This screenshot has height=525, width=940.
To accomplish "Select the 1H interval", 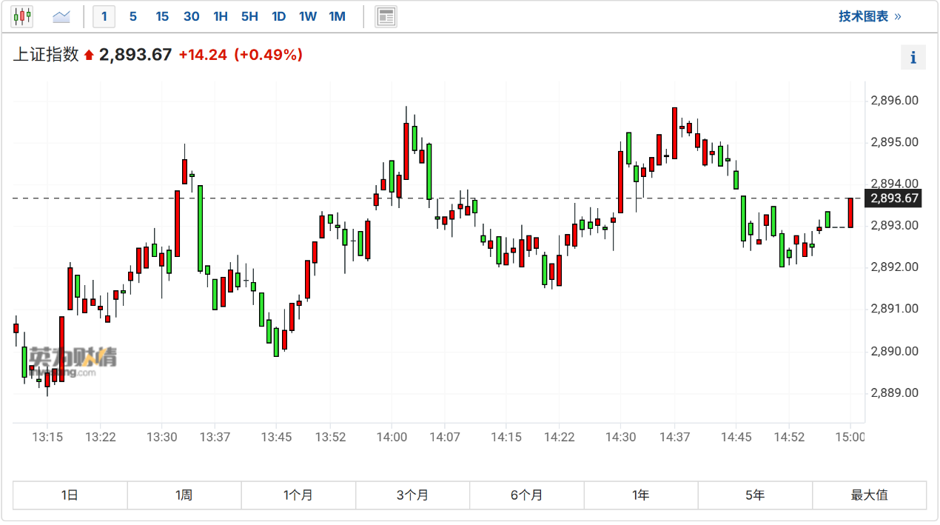I will (221, 16).
